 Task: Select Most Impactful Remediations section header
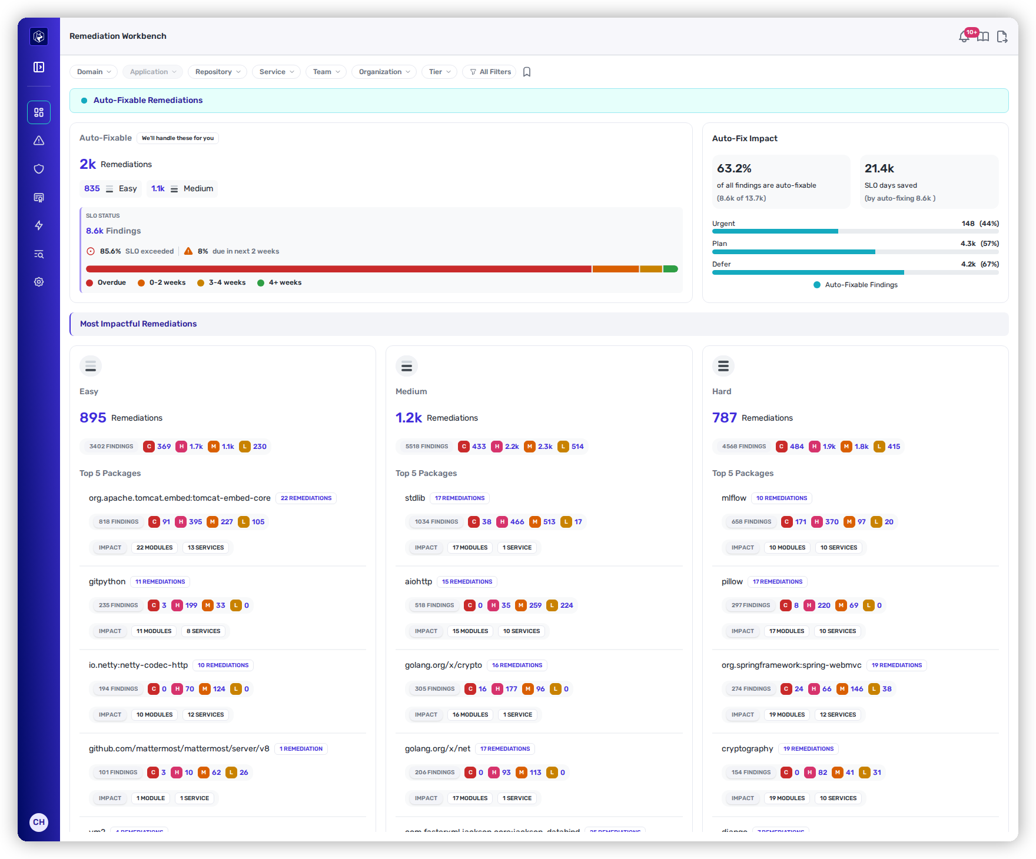[539, 324]
